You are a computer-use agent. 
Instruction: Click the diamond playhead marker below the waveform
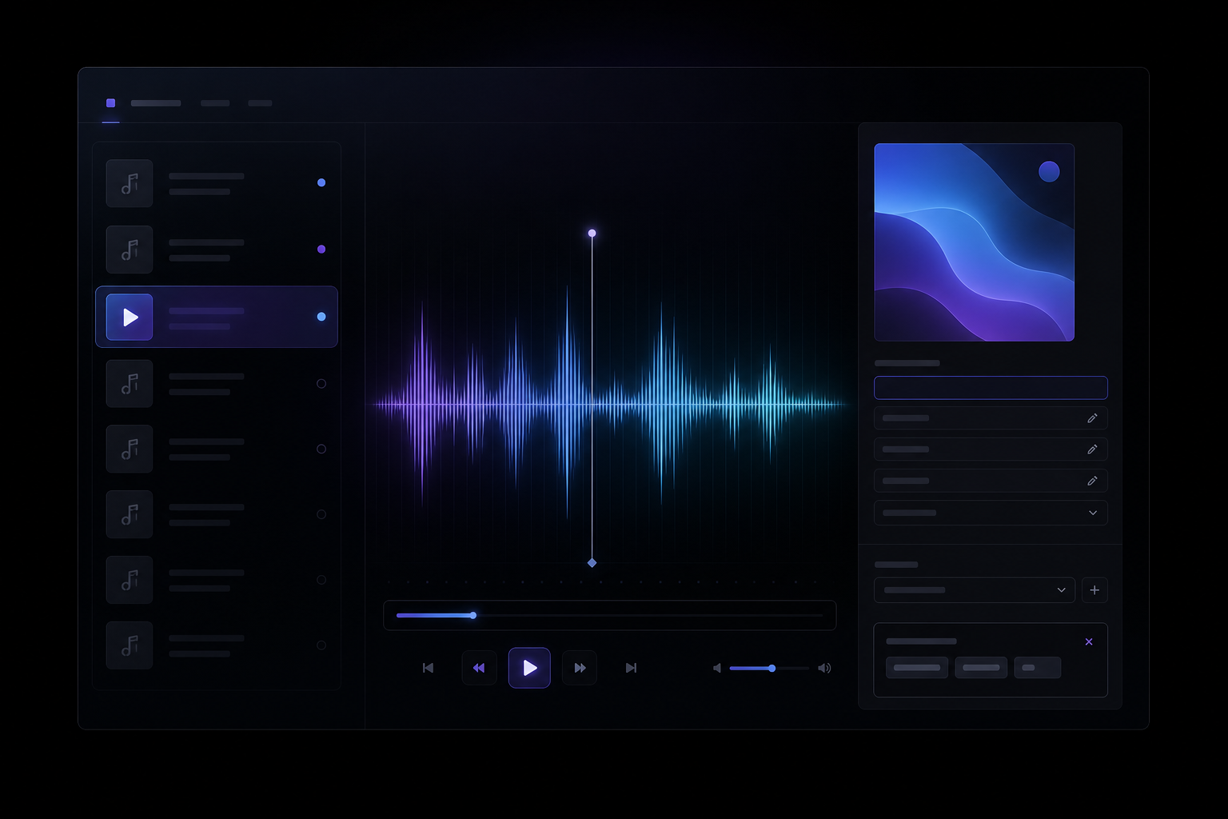point(592,563)
